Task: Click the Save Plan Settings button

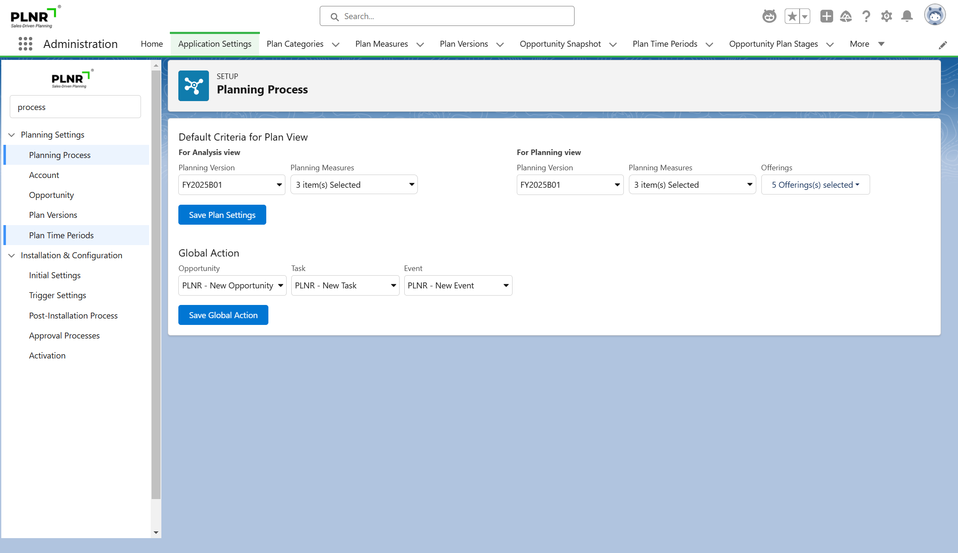Action: point(222,215)
